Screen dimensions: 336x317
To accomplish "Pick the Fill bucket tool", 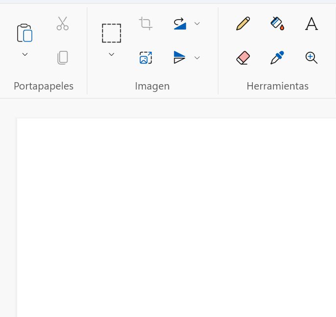I will [277, 23].
